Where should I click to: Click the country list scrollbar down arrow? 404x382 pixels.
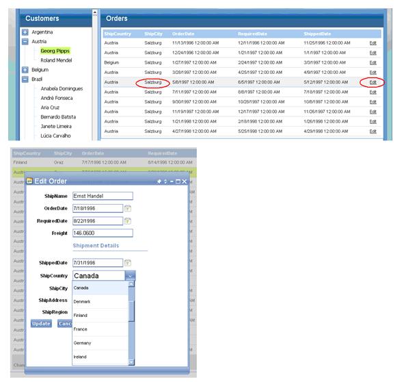click(131, 362)
